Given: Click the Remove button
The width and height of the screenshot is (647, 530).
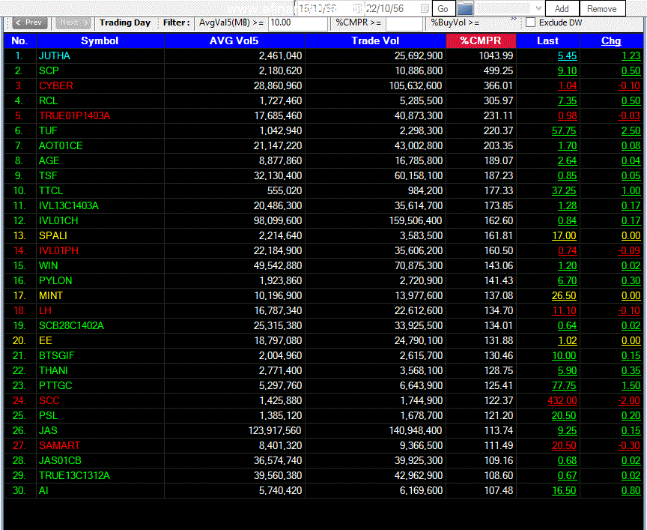Looking at the screenshot, I should click(602, 9).
